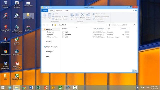Image resolution: width=160 pixels, height=90 pixels.
Task: Choose Pegar acceso directo
Action: tap(60, 19)
